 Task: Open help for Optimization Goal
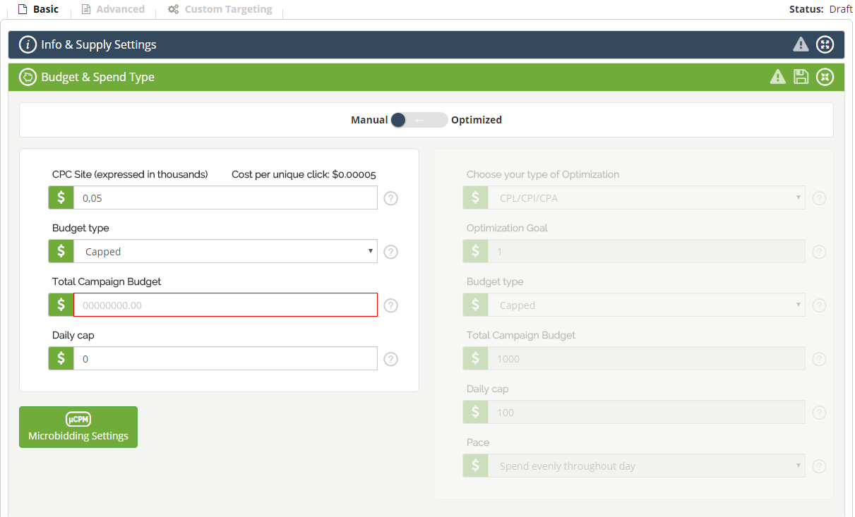819,252
